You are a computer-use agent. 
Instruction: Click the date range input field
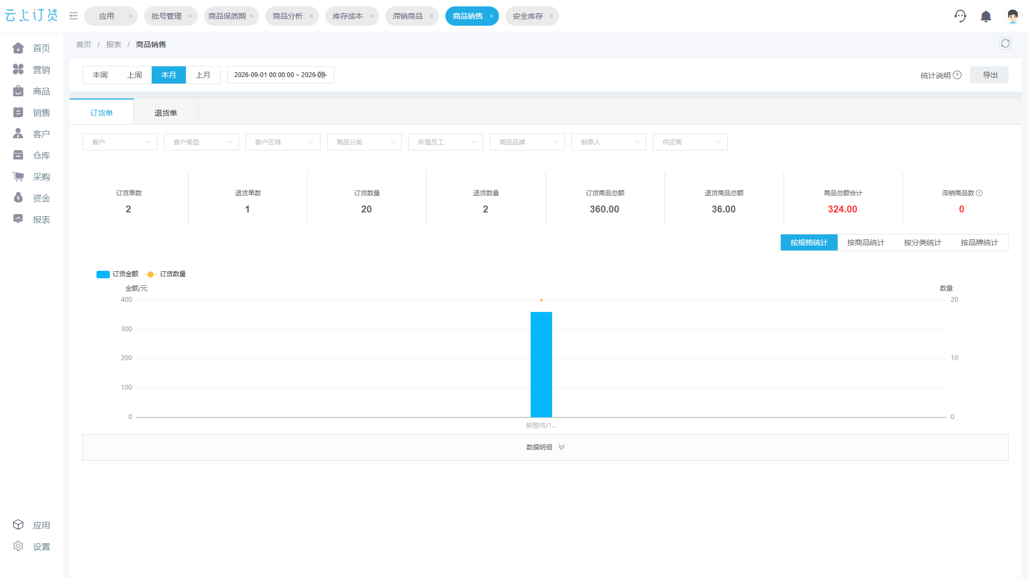click(281, 75)
